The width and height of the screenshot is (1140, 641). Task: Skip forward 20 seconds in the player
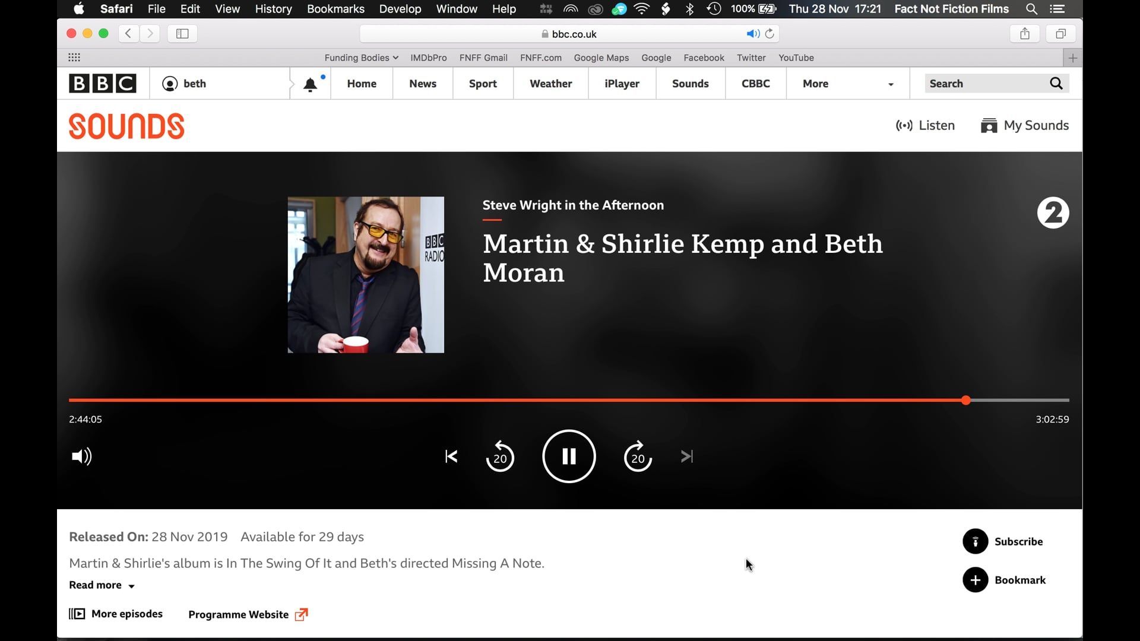pyautogui.click(x=638, y=456)
